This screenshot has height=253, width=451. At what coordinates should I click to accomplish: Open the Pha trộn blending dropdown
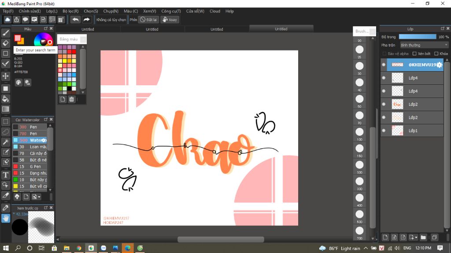[x=424, y=45]
